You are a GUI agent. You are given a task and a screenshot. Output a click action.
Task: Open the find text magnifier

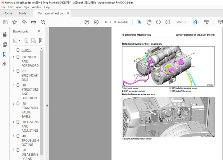[43, 22]
